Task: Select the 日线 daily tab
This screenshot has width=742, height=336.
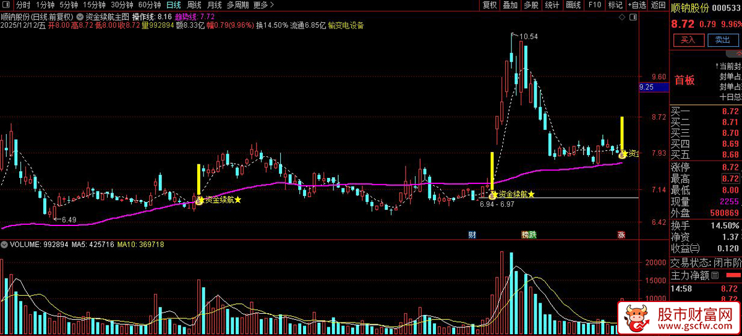Action: coord(174,5)
